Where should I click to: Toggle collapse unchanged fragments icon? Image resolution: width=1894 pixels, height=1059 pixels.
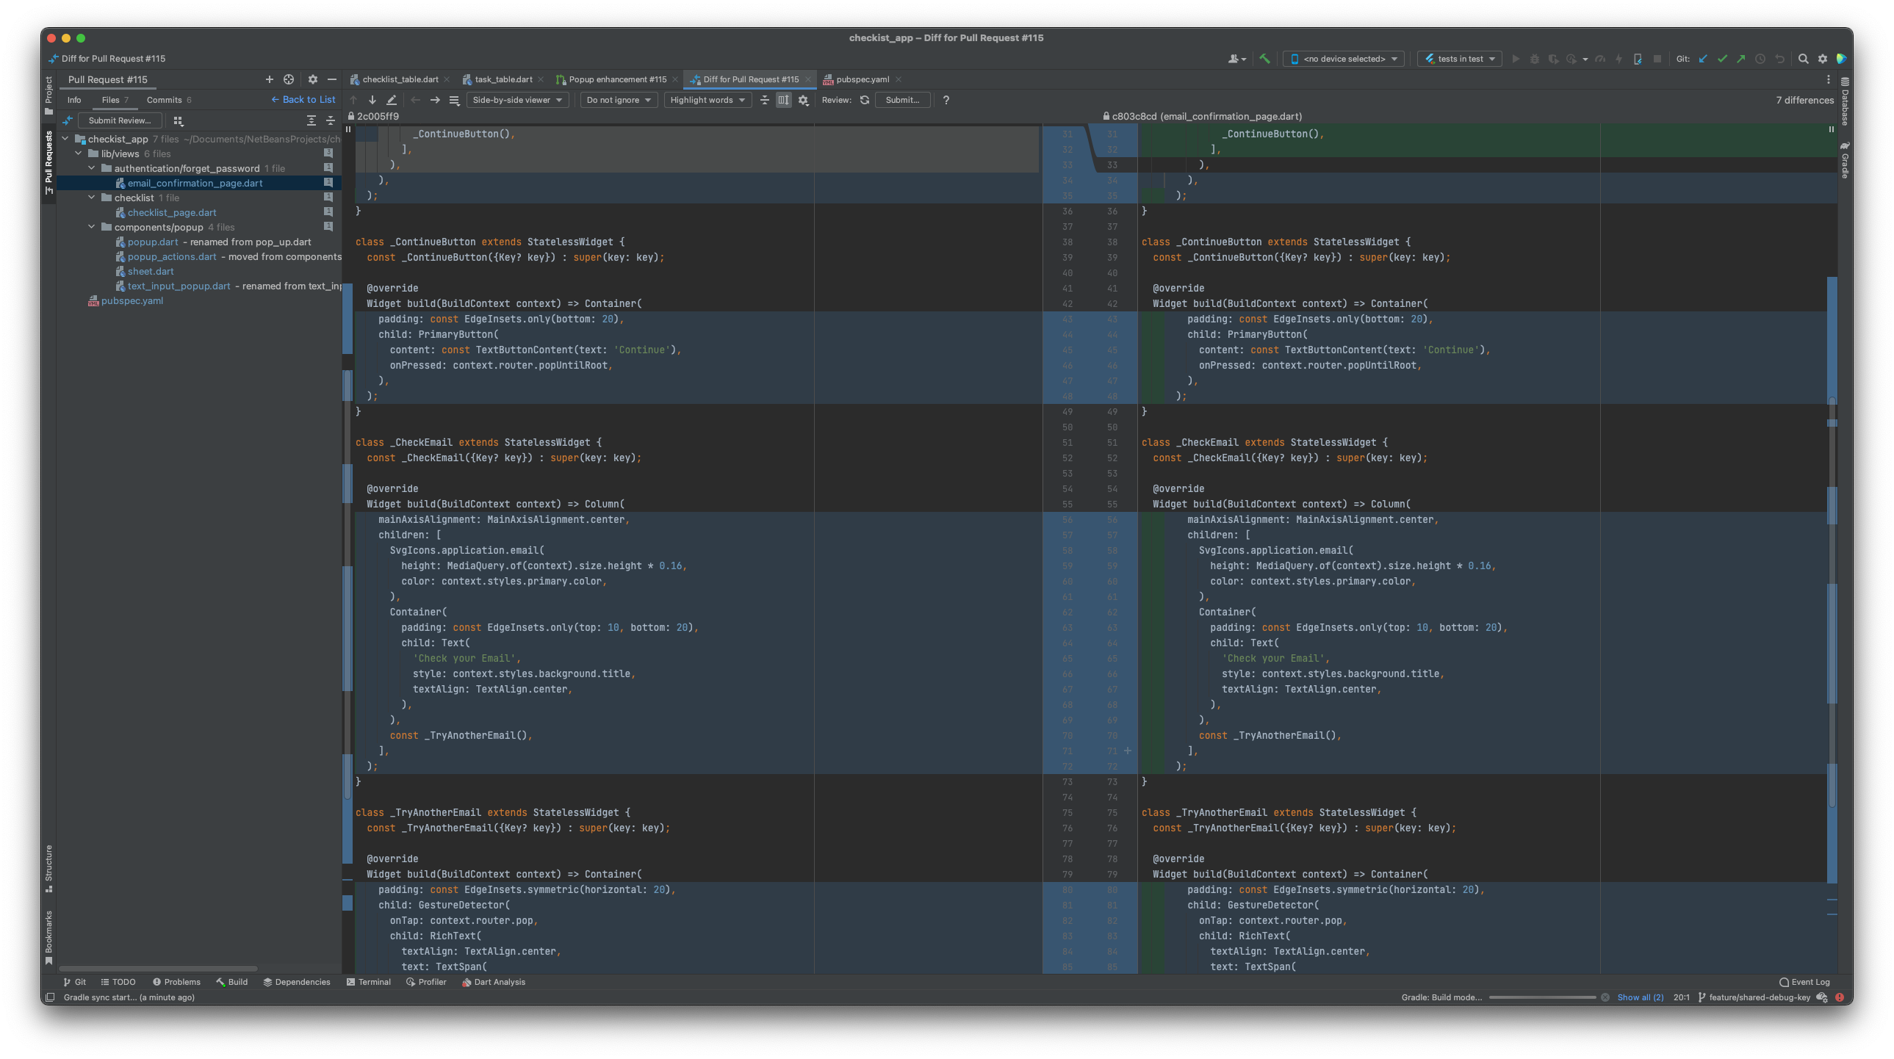(766, 100)
